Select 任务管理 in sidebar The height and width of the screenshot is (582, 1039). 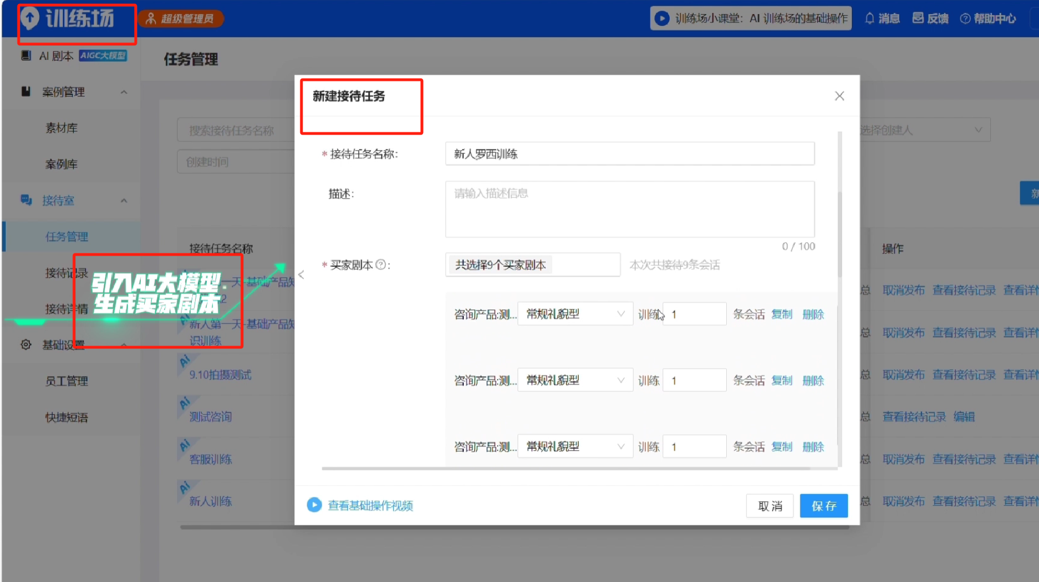pyautogui.click(x=67, y=236)
